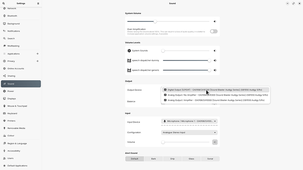Image resolution: width=303 pixels, height=170 pixels.
Task: Click the System Sounds gear icon
Action: click(129, 51)
